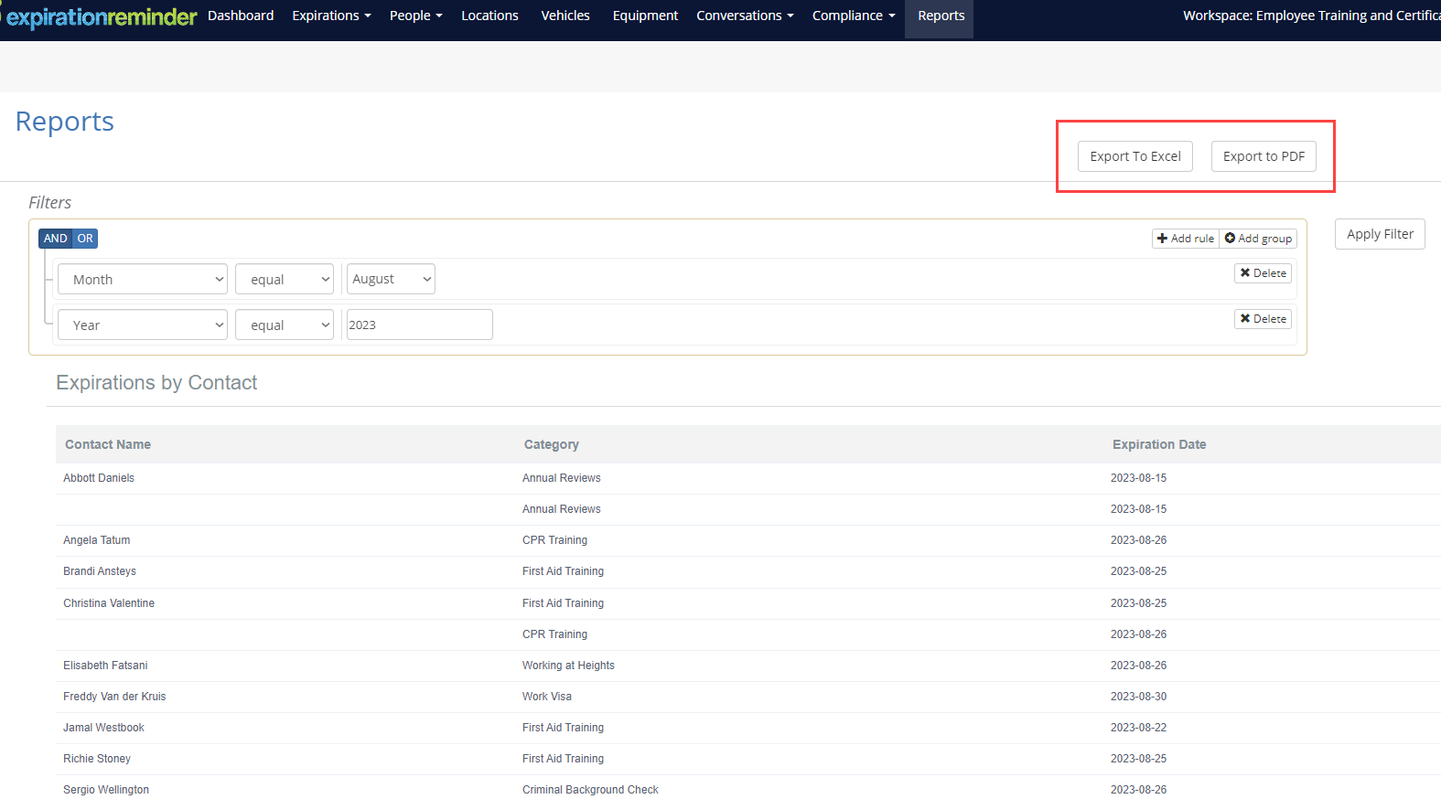The width and height of the screenshot is (1441, 799).
Task: Click the Workspace name in the header
Action: tap(1311, 16)
